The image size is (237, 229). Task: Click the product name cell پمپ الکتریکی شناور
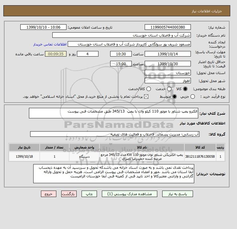[142, 156]
